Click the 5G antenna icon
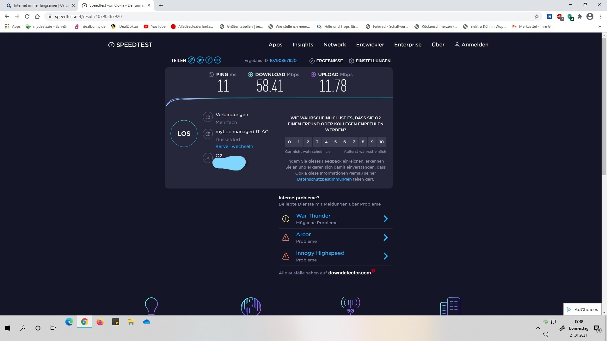607x341 pixels. (351, 306)
